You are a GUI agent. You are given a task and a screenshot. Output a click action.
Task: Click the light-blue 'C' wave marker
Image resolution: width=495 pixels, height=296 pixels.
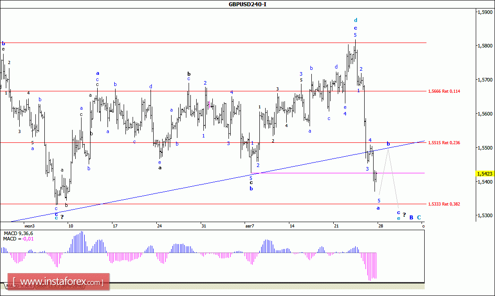click(419, 217)
